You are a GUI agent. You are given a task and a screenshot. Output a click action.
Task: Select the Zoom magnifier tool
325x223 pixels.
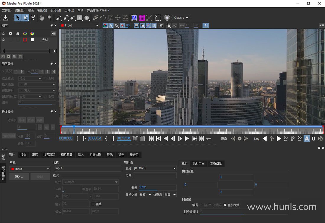point(49,18)
